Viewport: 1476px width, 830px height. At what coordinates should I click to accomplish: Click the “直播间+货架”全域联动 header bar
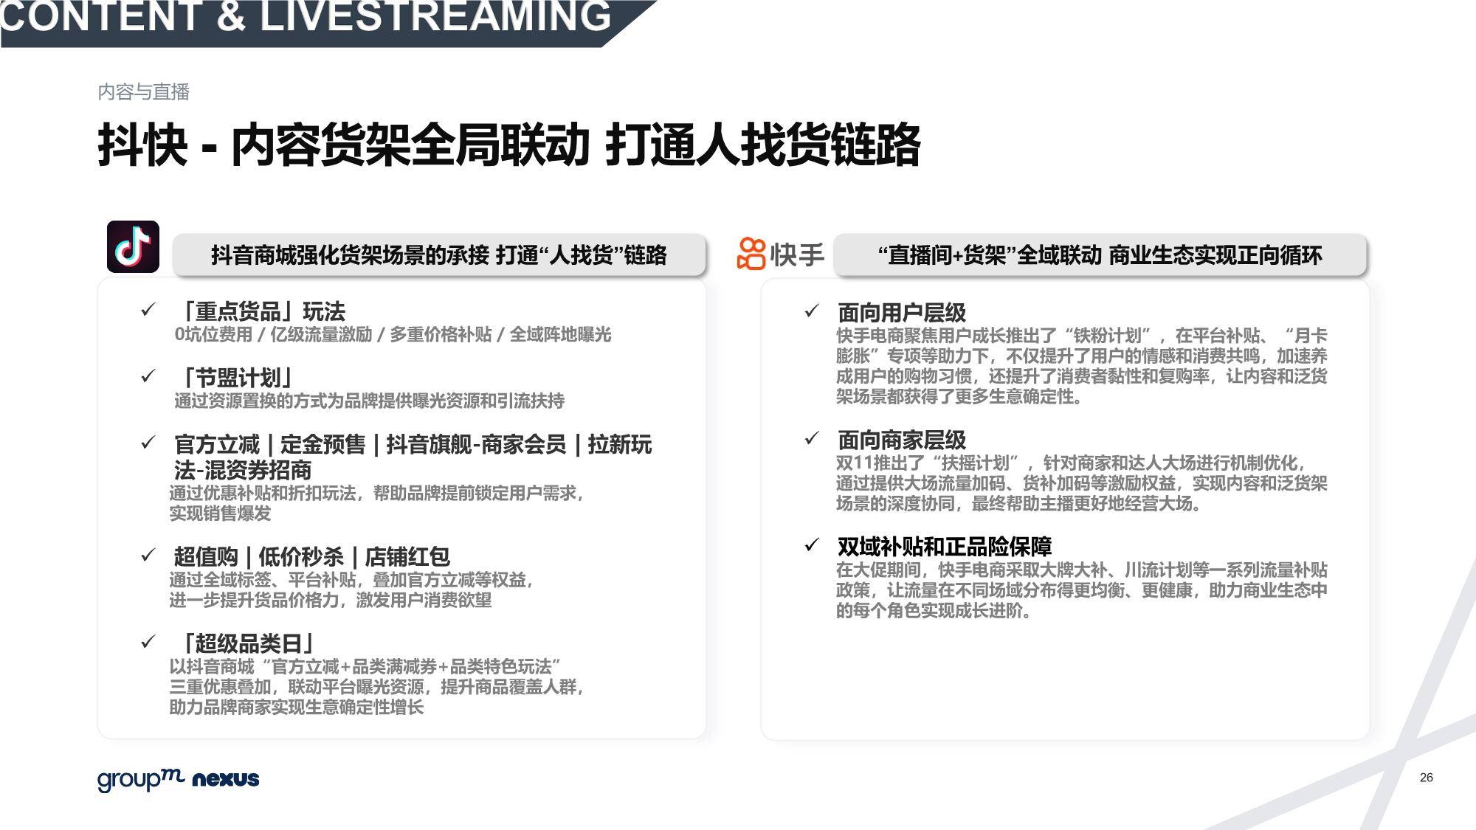click(1100, 255)
